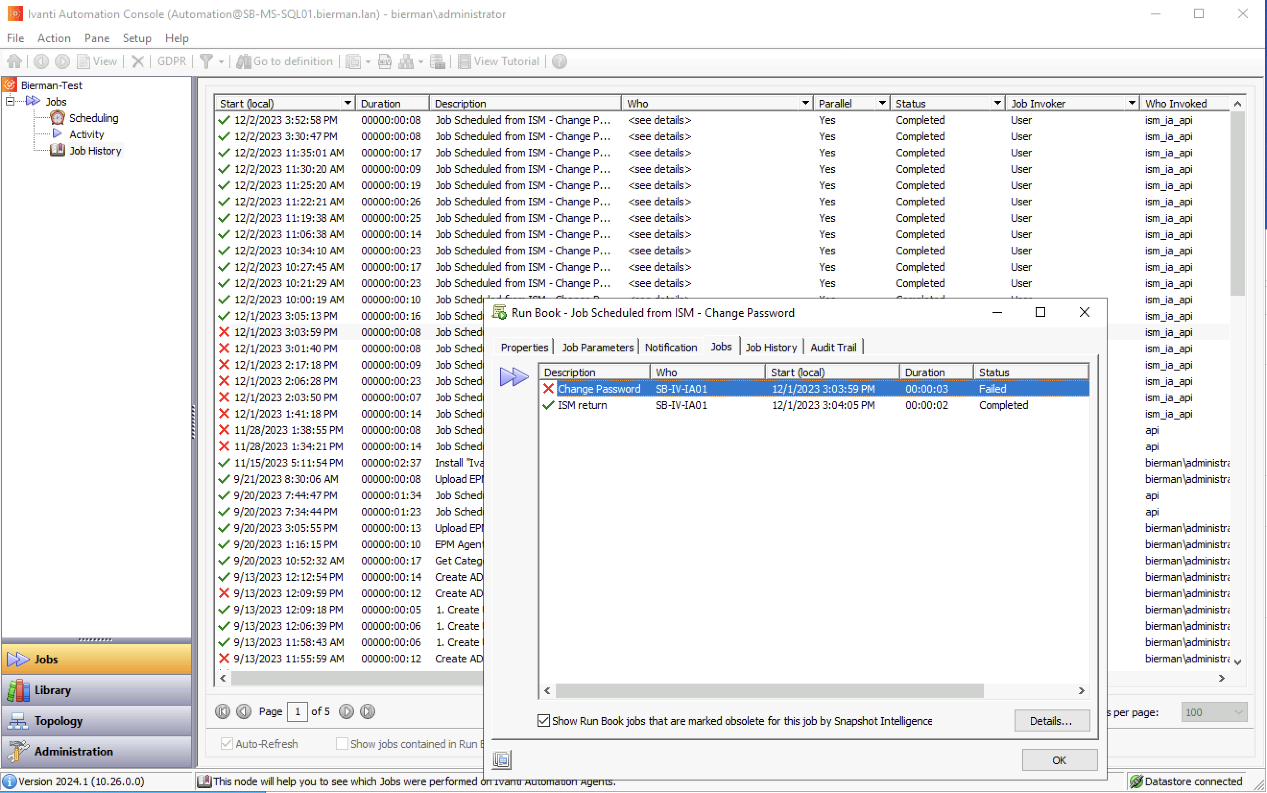Click the Home toolbar icon
The image size is (1267, 793).
click(14, 61)
